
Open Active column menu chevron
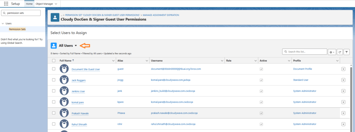click(289, 61)
